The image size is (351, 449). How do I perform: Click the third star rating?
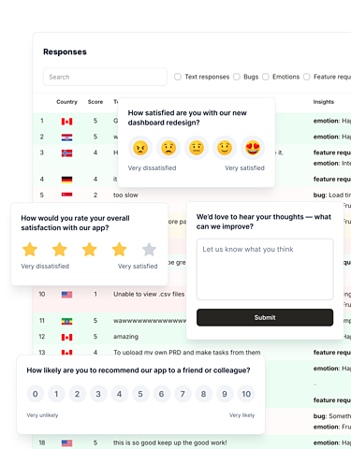click(90, 250)
